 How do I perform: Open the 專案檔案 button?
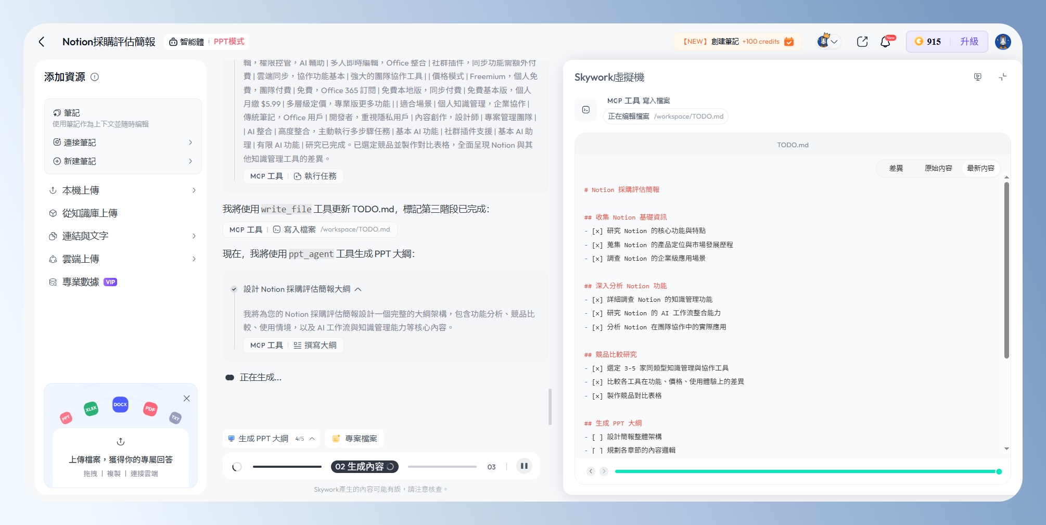click(355, 439)
